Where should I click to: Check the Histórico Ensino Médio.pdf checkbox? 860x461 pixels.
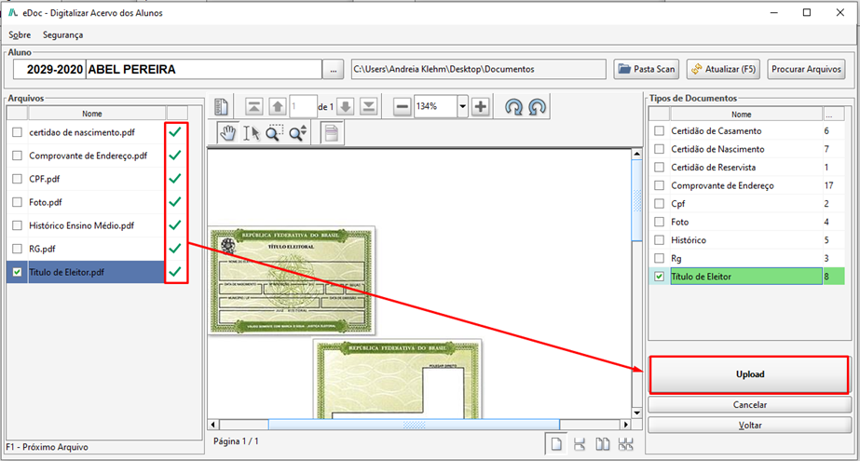click(17, 225)
